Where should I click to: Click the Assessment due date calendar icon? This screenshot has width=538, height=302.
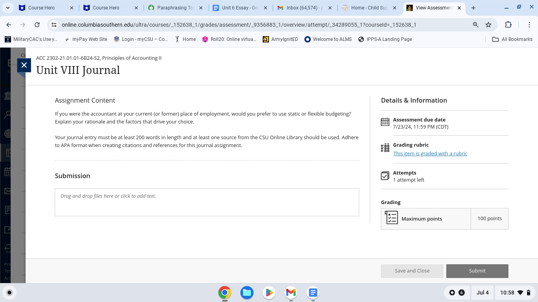pyautogui.click(x=385, y=122)
